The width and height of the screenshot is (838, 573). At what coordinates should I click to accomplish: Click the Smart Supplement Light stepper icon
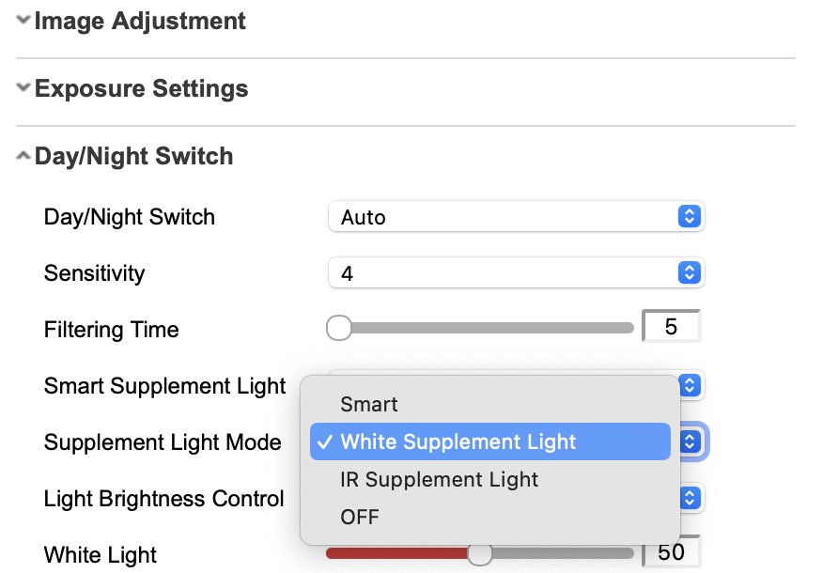click(689, 385)
